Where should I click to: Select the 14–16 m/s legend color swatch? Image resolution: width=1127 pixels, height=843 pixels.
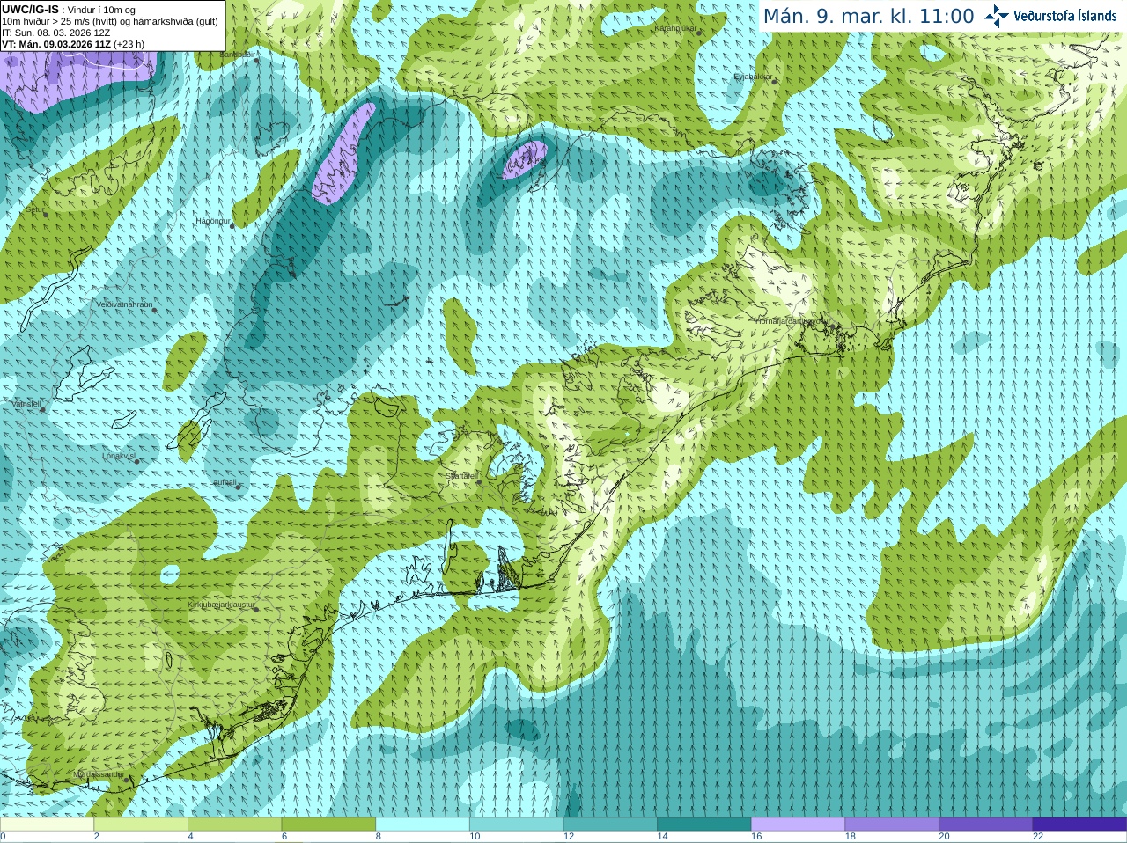pos(704,825)
